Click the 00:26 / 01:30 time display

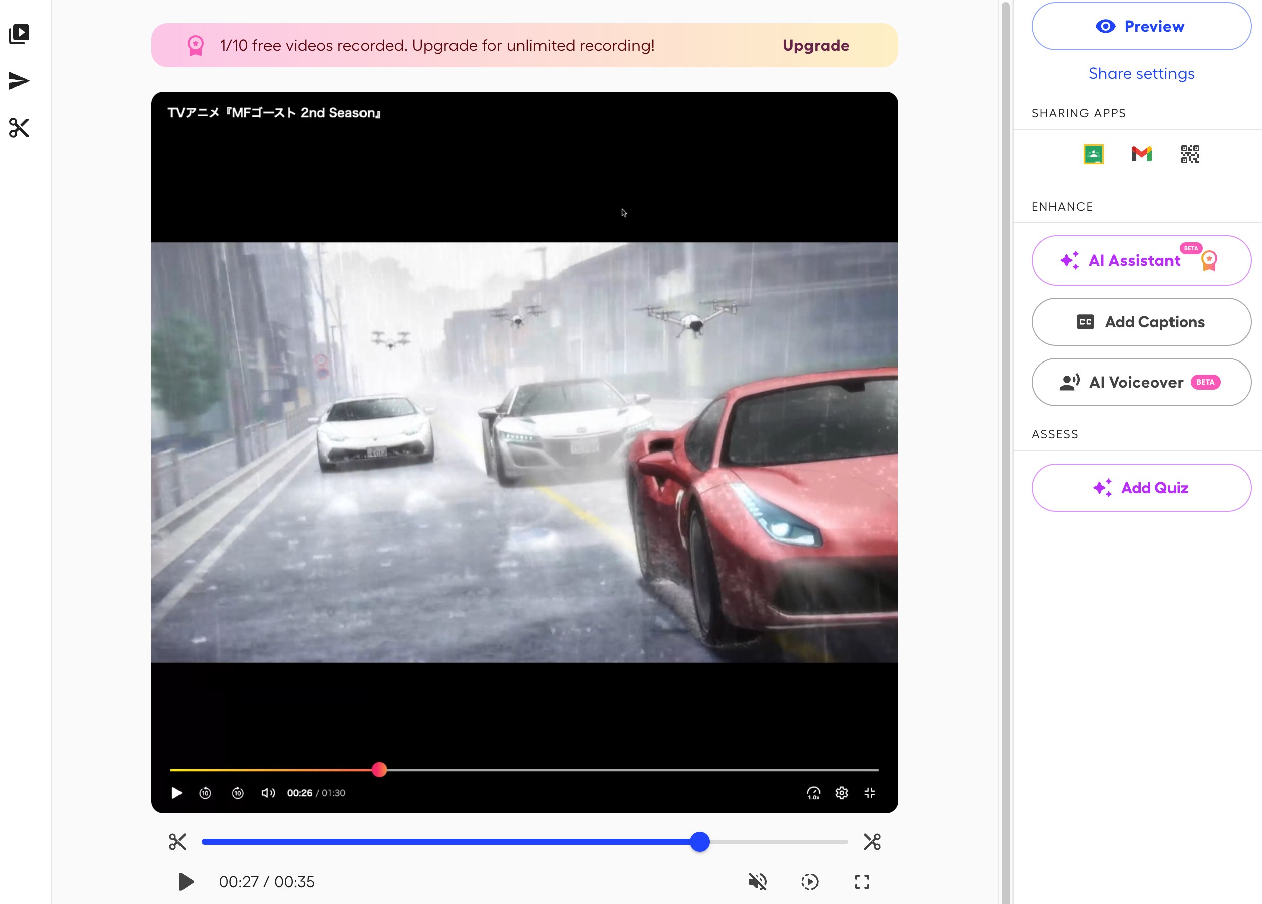pos(316,793)
